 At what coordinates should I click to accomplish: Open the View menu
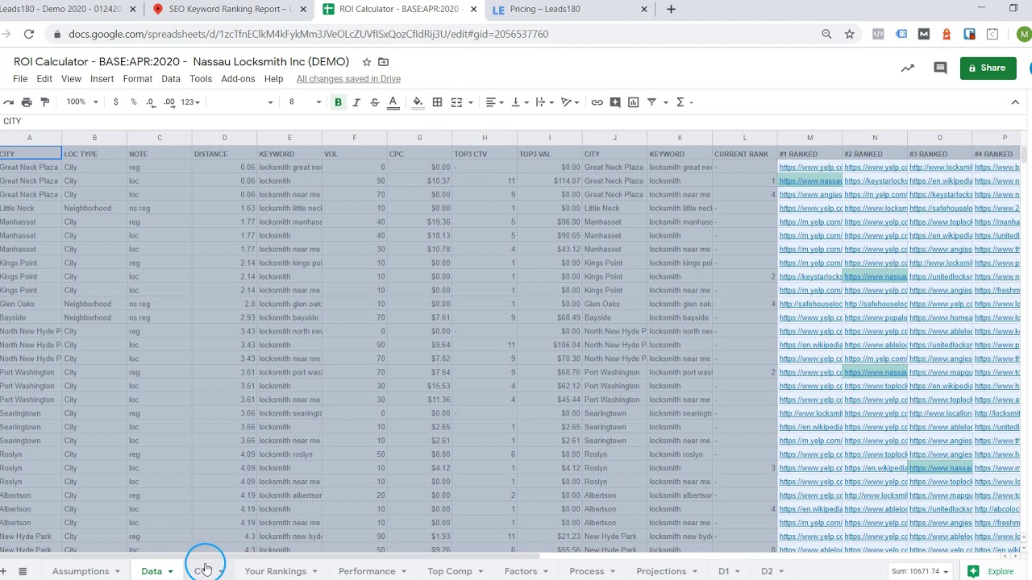click(71, 79)
